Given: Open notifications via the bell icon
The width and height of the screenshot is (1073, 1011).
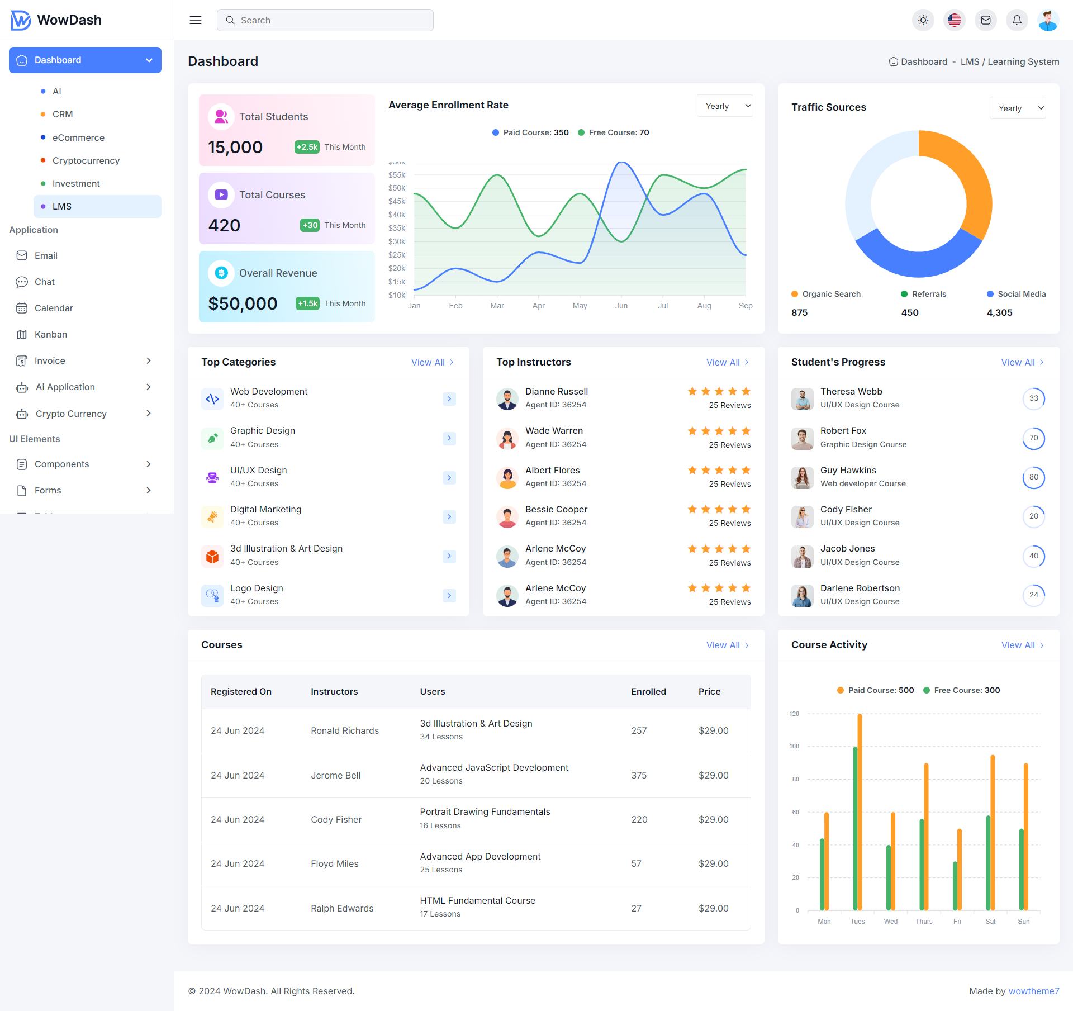Looking at the screenshot, I should (x=1017, y=20).
